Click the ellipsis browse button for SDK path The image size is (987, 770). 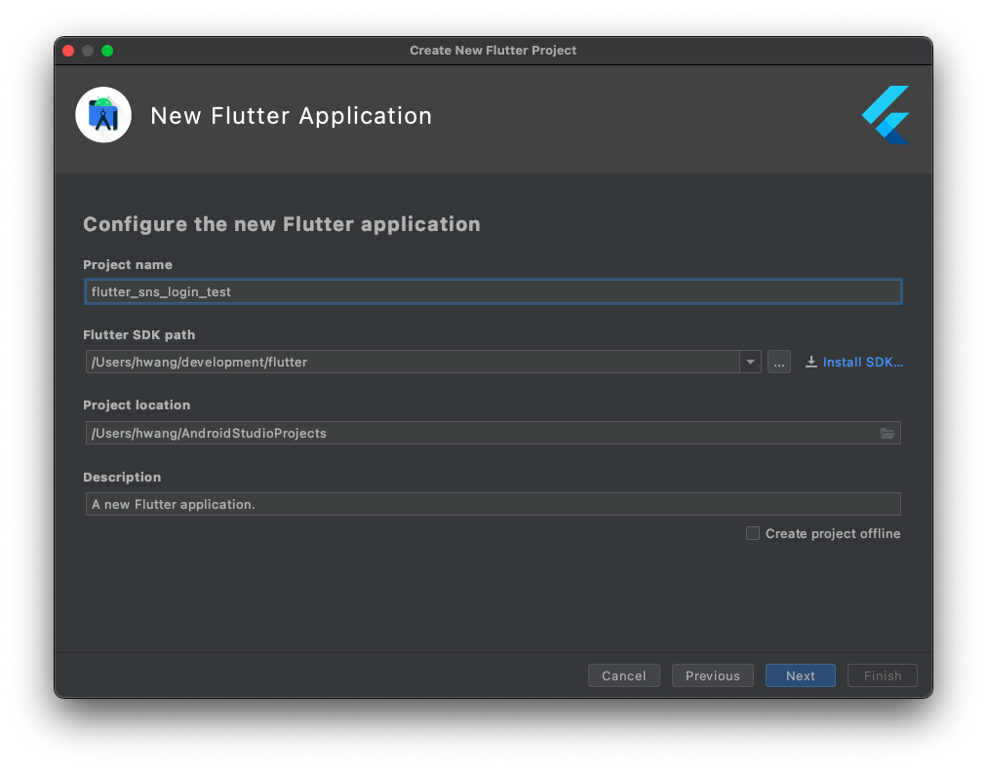(778, 362)
